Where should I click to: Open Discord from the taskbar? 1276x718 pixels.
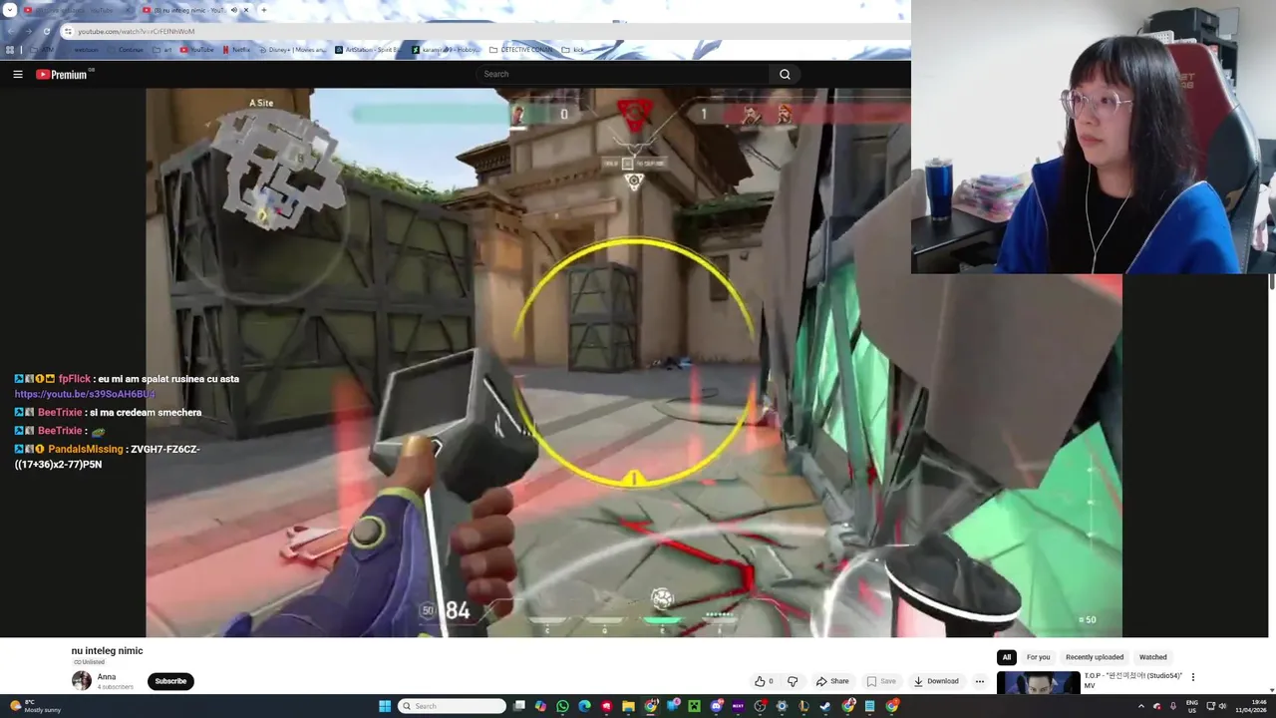717,706
